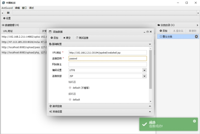This screenshot has width=200, height=134.
Task: Click 重命名 category button
Action: pyautogui.click(x=178, y=31)
